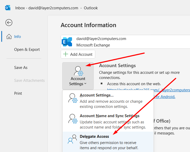Screen dimensions: 190x152
Task: Open the outlook.office365.com web access link
Action: (148, 90)
